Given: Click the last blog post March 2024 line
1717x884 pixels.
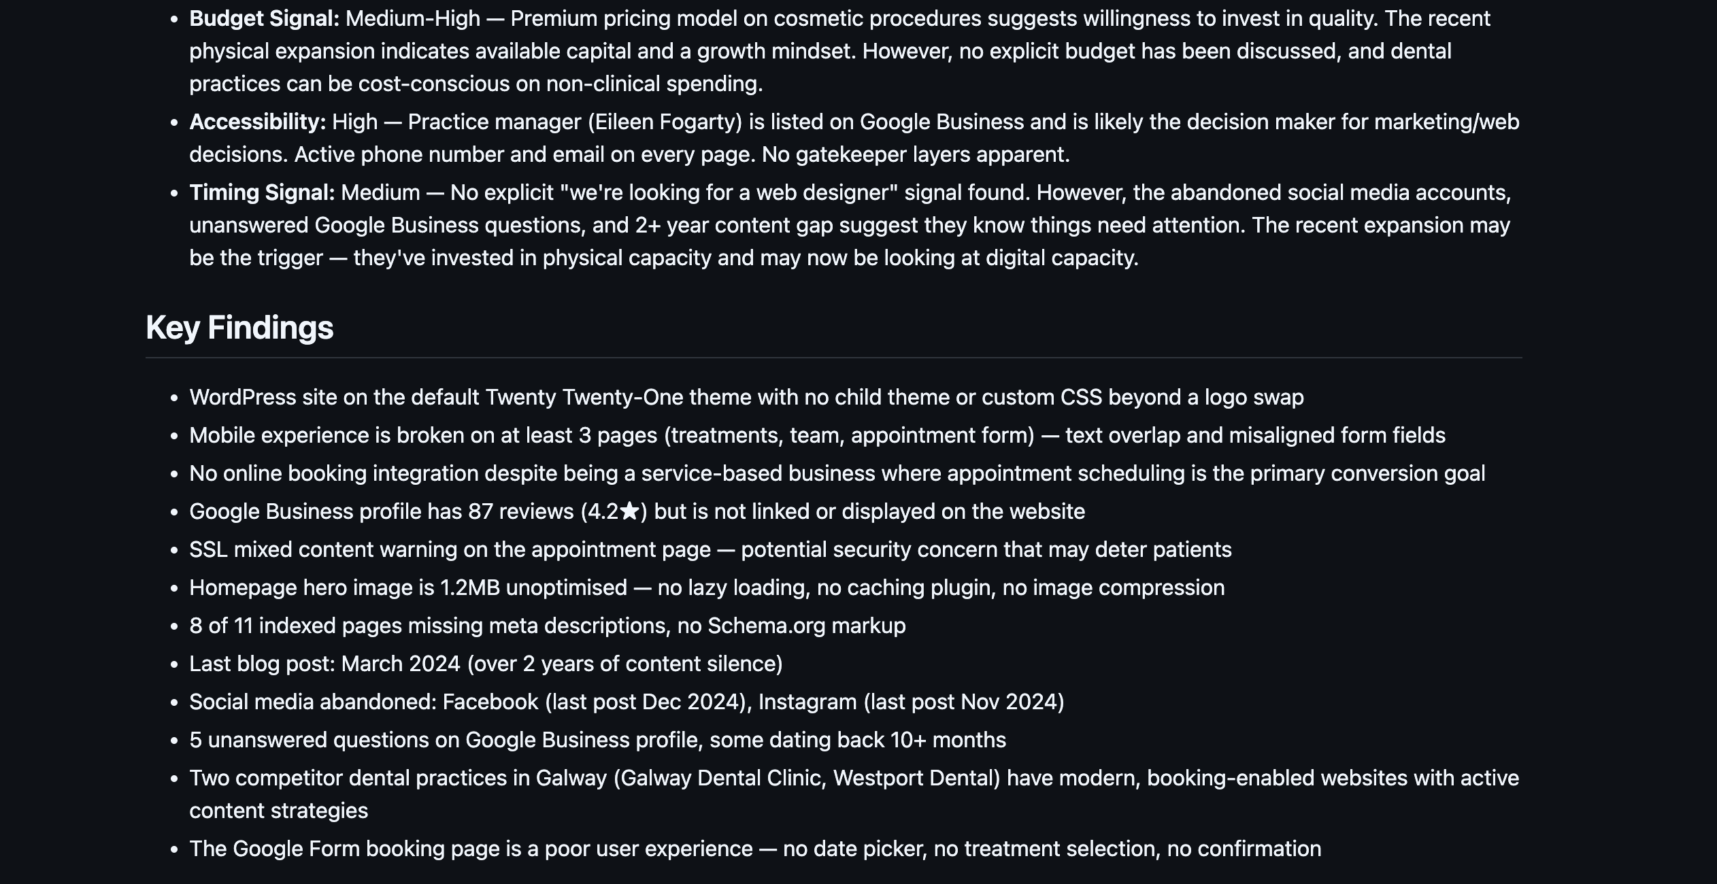Looking at the screenshot, I should [x=486, y=664].
